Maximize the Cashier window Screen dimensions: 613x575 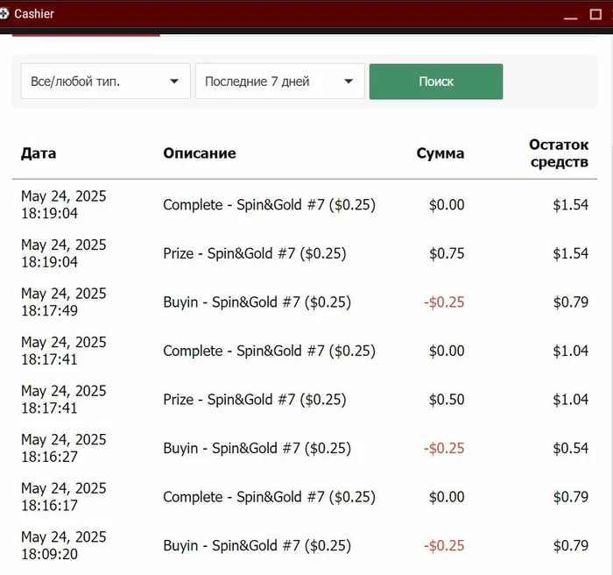pyautogui.click(x=596, y=15)
